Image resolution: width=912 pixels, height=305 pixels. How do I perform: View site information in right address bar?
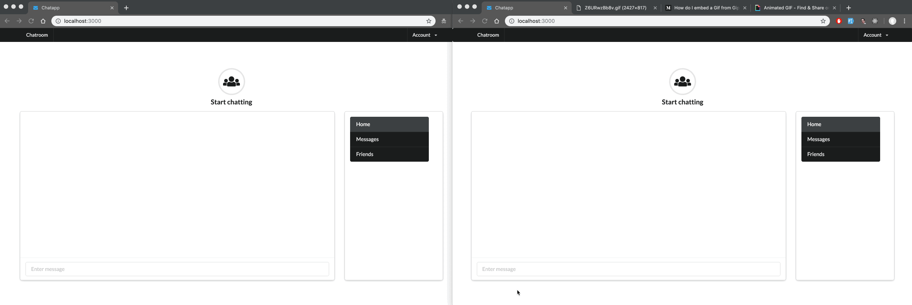tap(512, 21)
